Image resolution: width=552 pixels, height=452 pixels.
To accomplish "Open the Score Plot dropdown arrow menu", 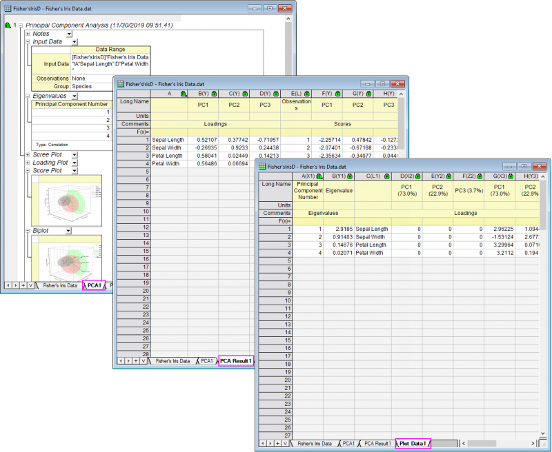I will [x=75, y=171].
